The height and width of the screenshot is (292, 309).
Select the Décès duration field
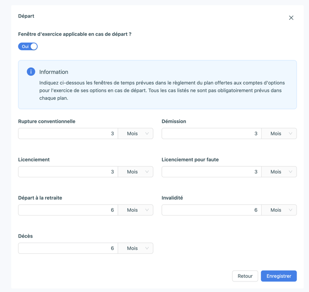[x=68, y=248]
